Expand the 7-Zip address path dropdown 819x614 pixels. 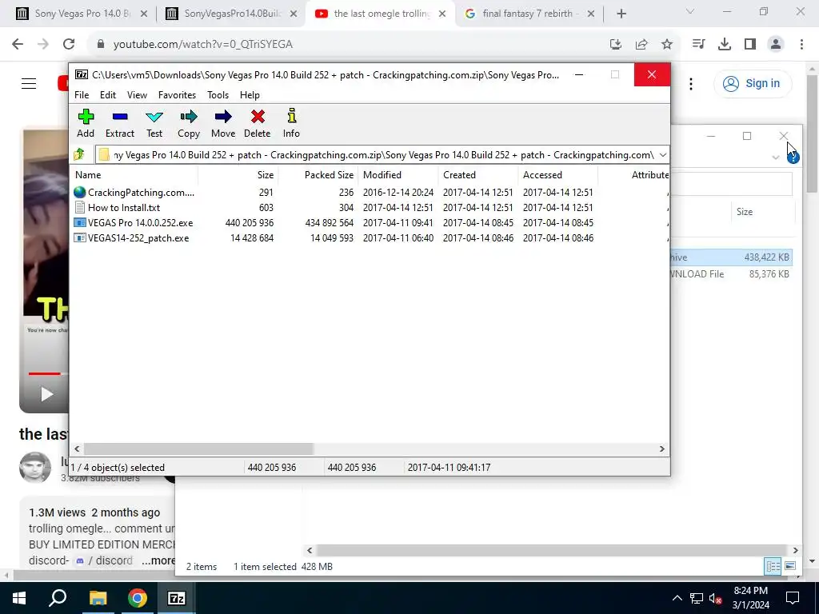coord(662,155)
